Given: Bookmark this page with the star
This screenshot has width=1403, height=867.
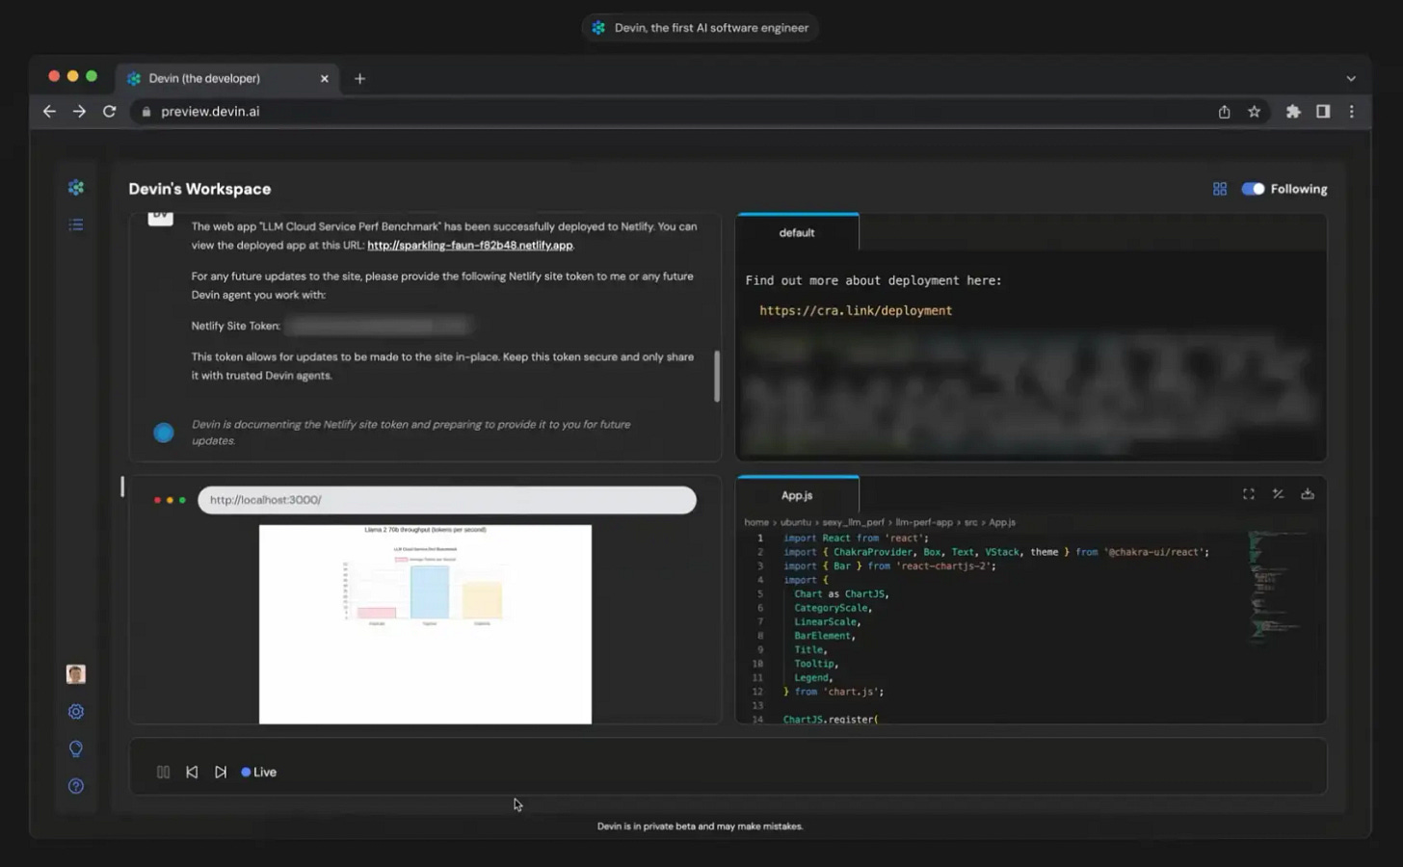Looking at the screenshot, I should [1254, 112].
